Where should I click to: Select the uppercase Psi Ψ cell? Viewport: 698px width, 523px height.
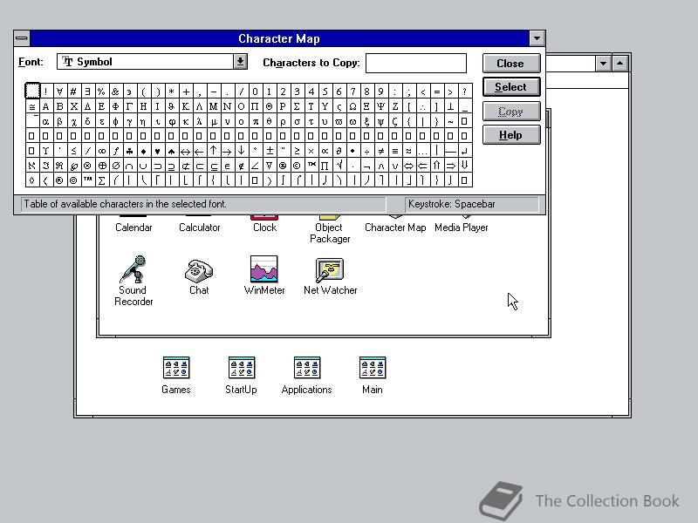(x=380, y=106)
